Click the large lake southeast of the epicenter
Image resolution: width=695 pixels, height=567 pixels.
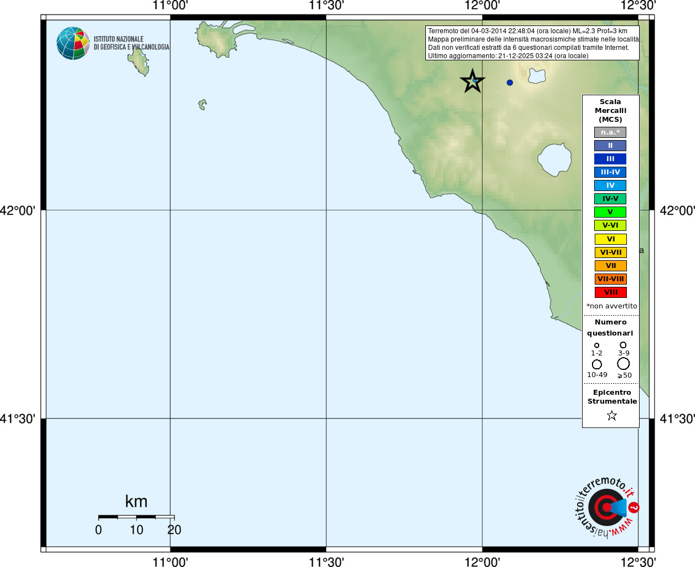pos(554,159)
